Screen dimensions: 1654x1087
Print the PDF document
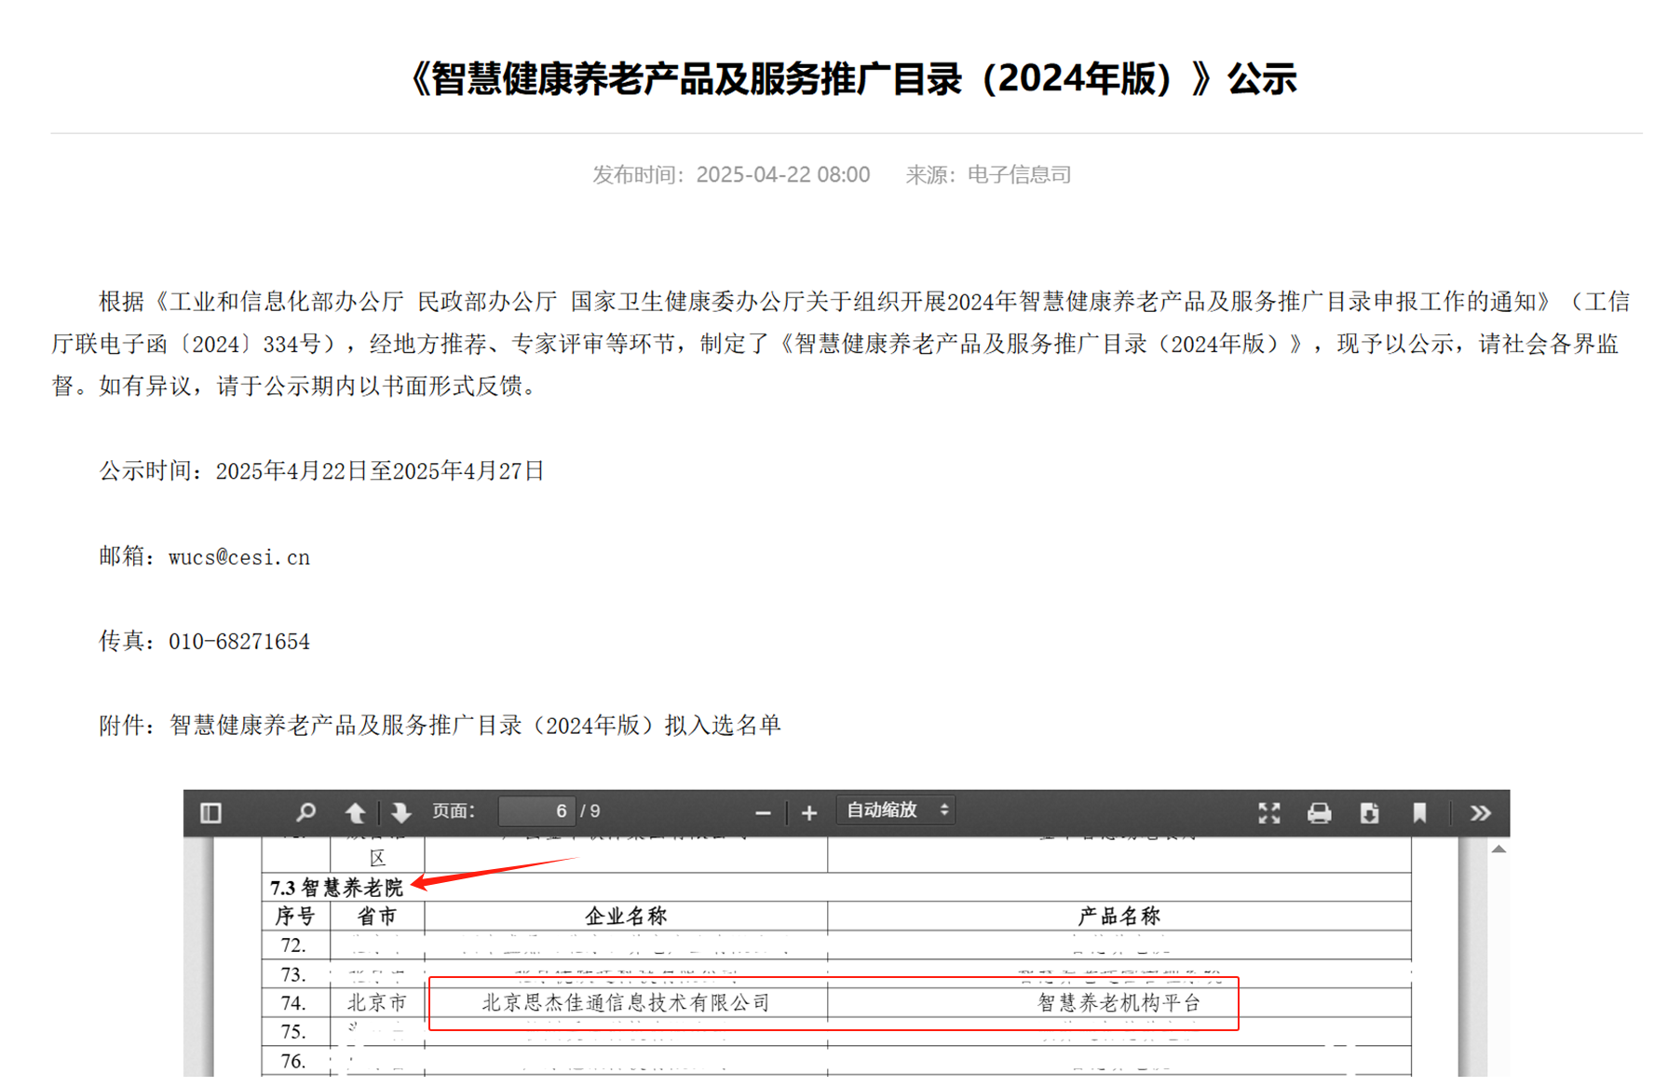point(1319,813)
